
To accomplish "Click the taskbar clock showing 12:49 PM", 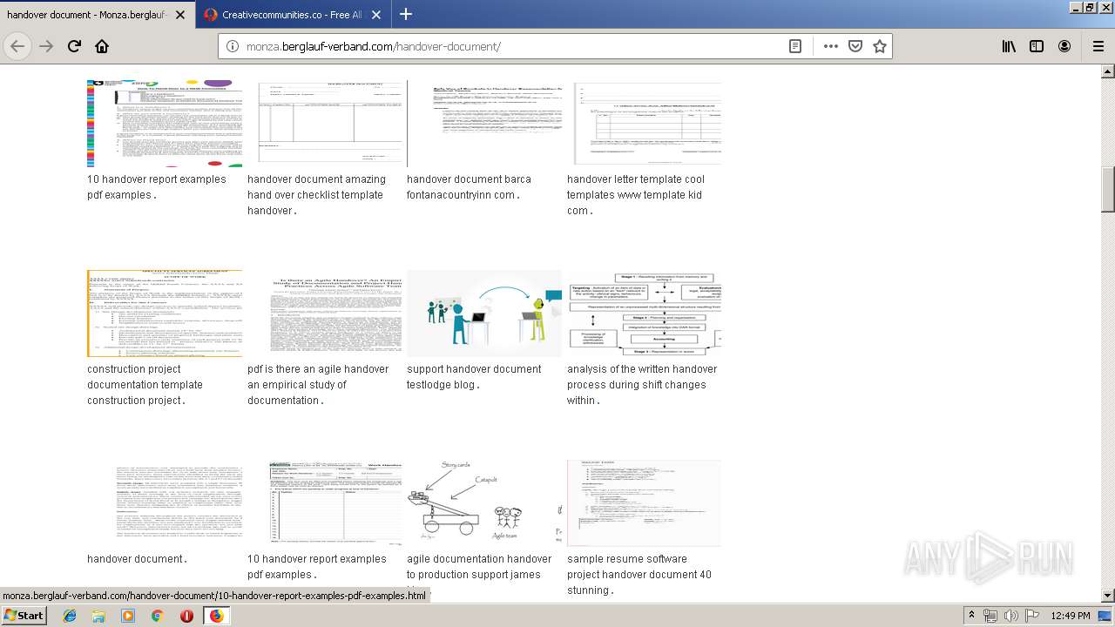I will tap(1071, 616).
